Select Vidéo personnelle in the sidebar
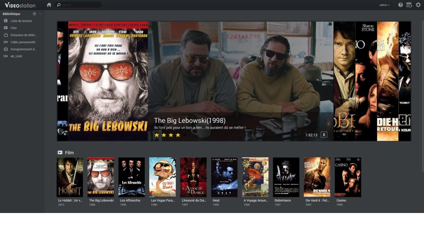Screen dimensions: 424x239 (23, 42)
